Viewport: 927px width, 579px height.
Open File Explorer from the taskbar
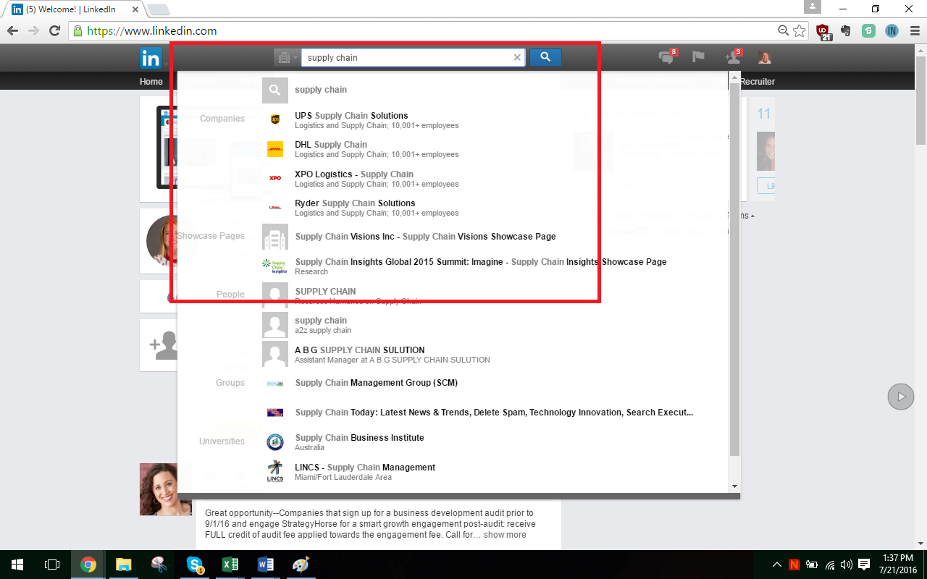pyautogui.click(x=124, y=565)
